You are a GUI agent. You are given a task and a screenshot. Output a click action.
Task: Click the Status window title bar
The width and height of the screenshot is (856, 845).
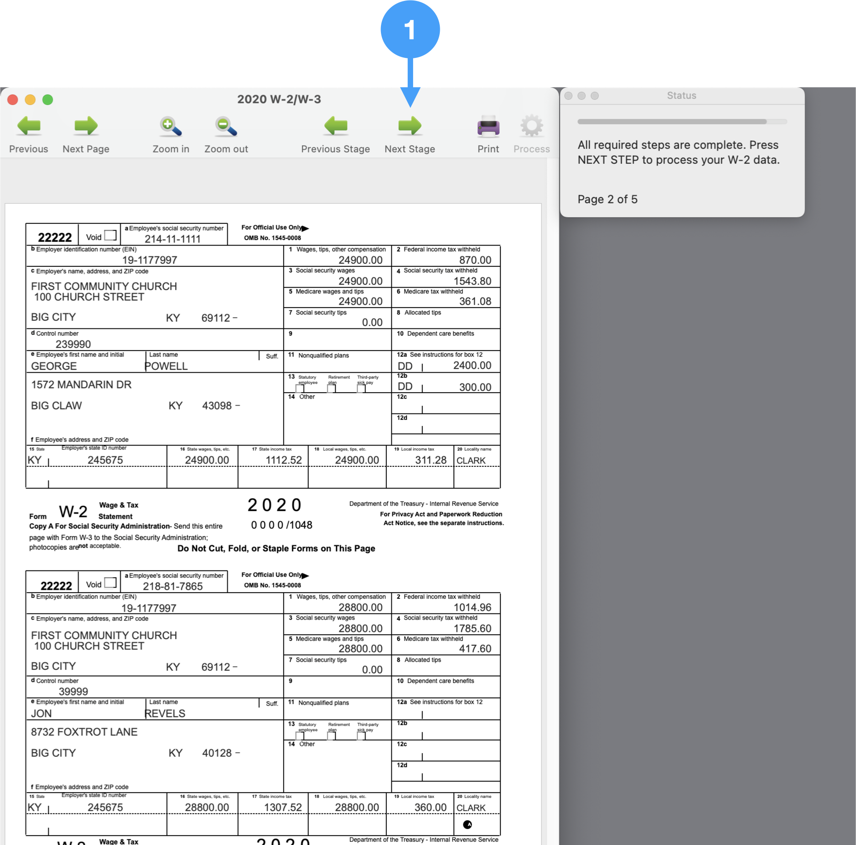click(681, 95)
